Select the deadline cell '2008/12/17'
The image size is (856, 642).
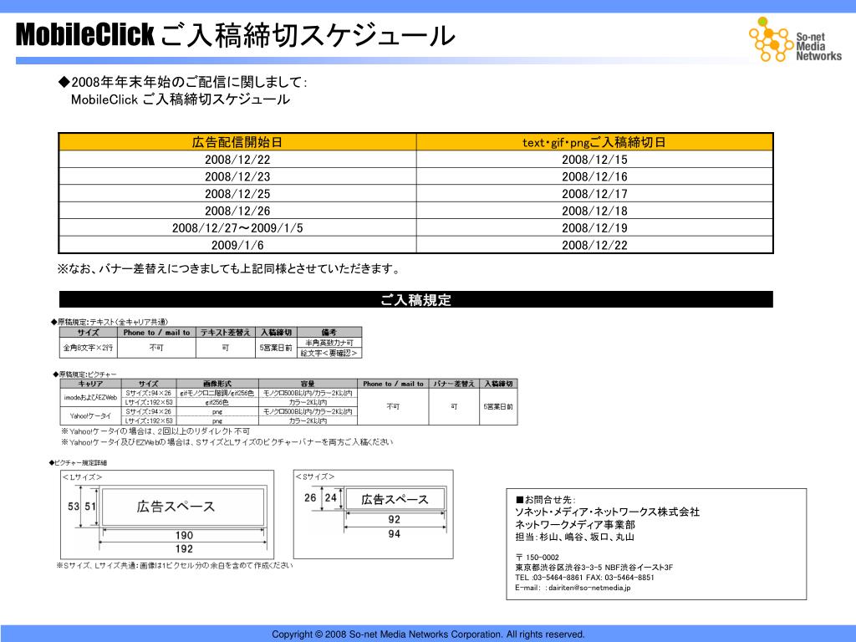pyautogui.click(x=594, y=194)
